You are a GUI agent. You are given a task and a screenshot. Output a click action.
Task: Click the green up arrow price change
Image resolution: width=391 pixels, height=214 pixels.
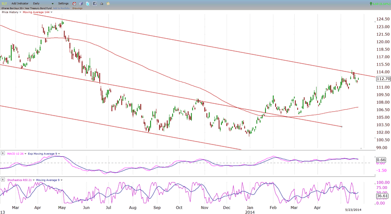pyautogui.click(x=371, y=3)
